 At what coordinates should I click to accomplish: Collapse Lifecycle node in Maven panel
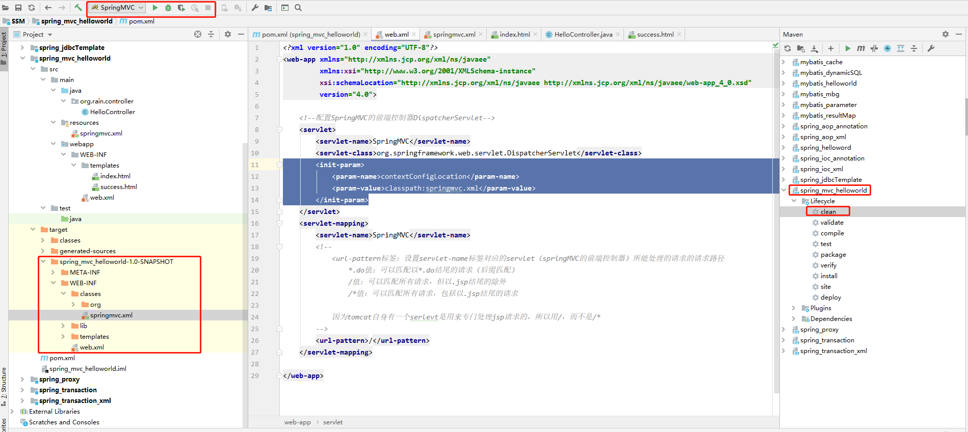pyautogui.click(x=794, y=201)
